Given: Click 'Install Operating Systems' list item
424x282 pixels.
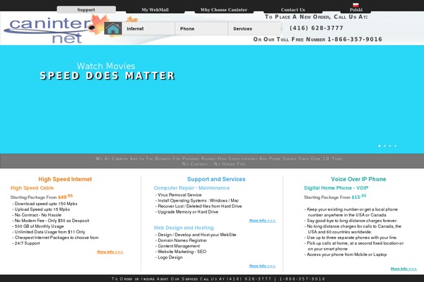Looking at the screenshot, I should [197, 200].
